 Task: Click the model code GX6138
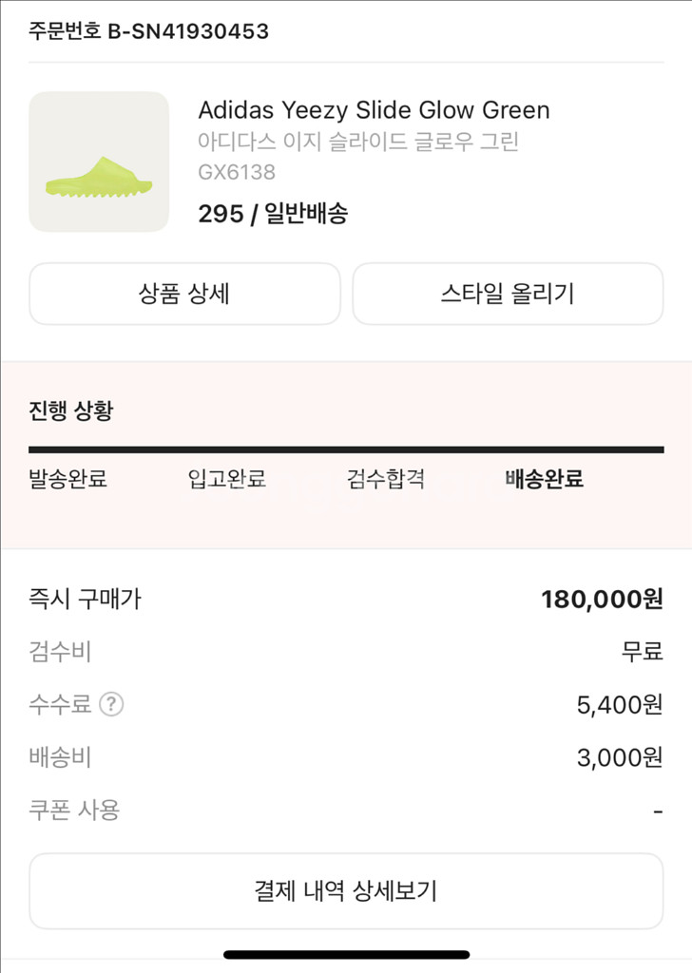click(x=237, y=172)
